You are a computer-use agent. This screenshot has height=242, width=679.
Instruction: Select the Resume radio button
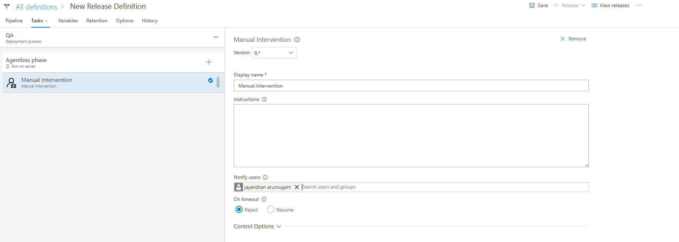coord(271,210)
